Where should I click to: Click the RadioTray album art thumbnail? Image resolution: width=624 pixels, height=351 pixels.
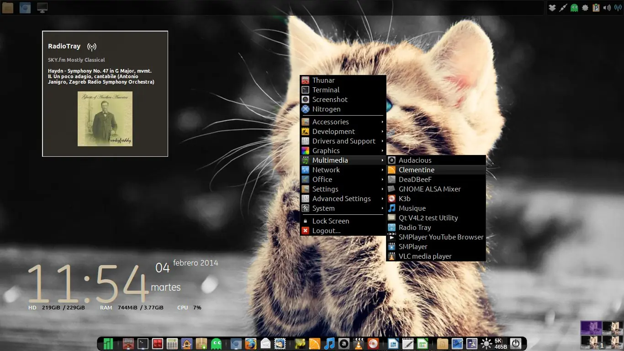click(x=105, y=119)
